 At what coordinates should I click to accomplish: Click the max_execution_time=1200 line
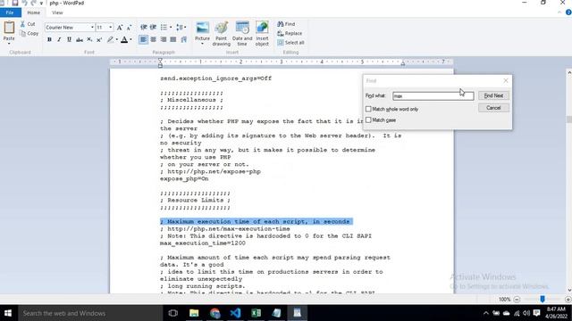(203, 243)
